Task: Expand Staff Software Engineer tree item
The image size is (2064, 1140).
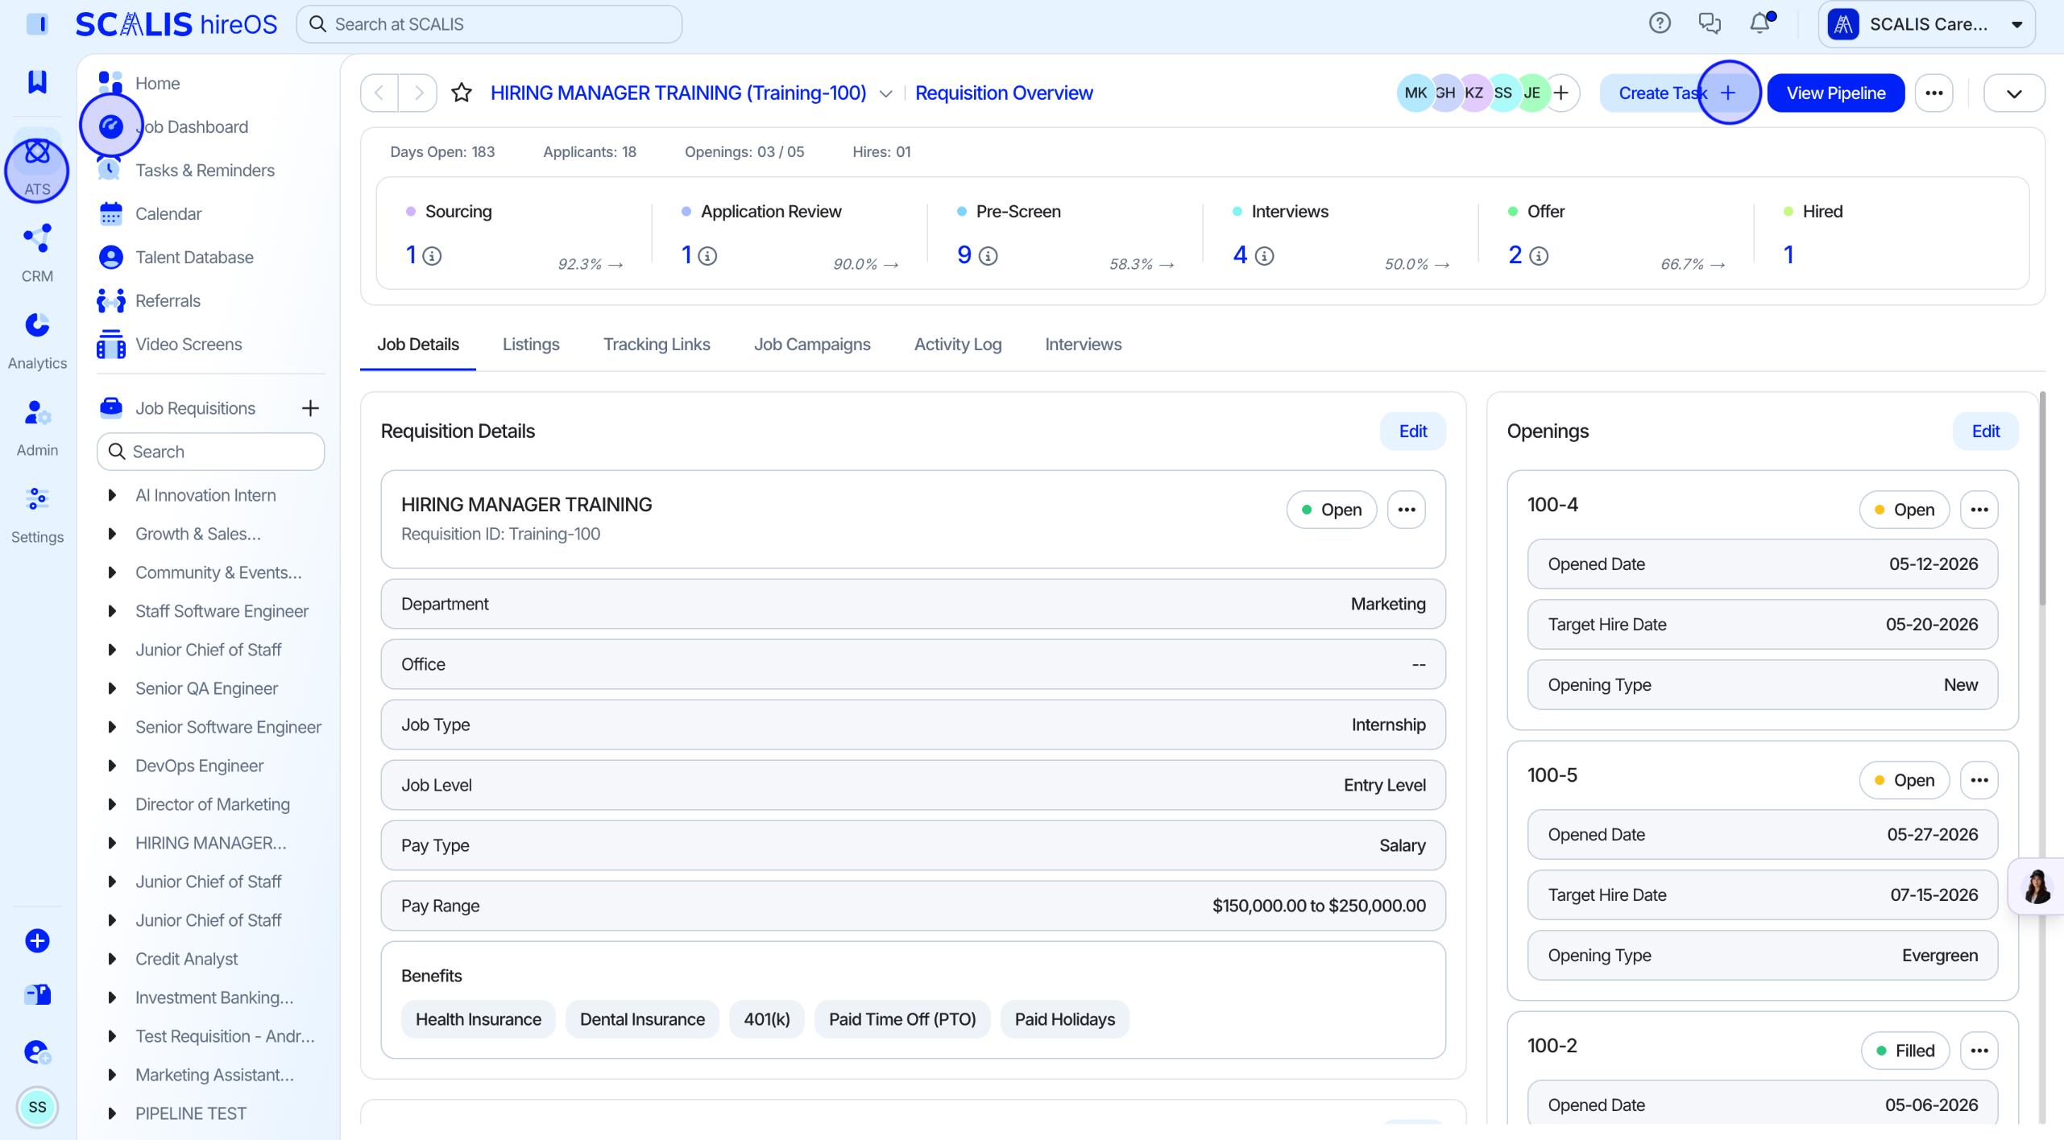Action: [112, 611]
